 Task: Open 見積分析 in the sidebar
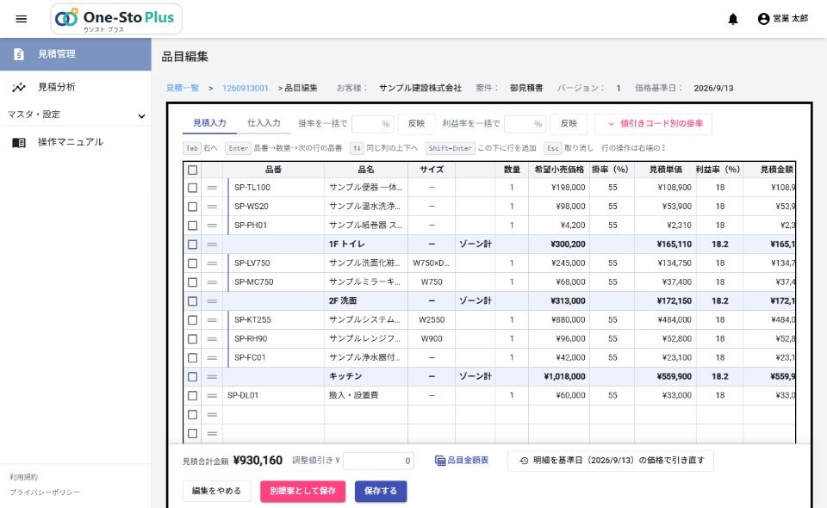pyautogui.click(x=76, y=88)
